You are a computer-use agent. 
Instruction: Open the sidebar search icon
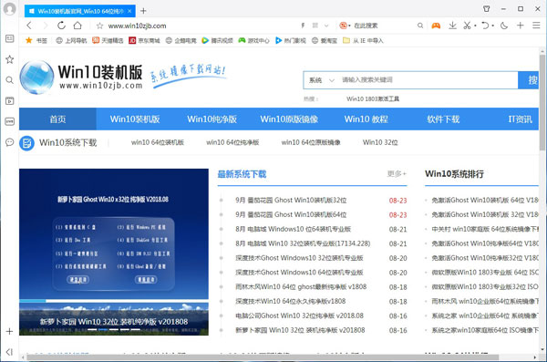tap(9, 80)
